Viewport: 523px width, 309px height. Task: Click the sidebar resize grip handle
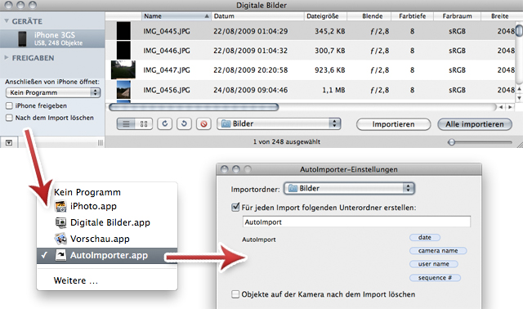pyautogui.click(x=100, y=142)
